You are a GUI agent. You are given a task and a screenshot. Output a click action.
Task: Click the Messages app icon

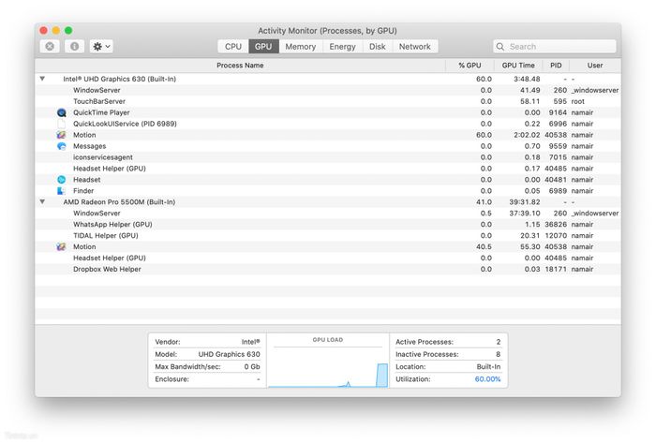(62, 146)
